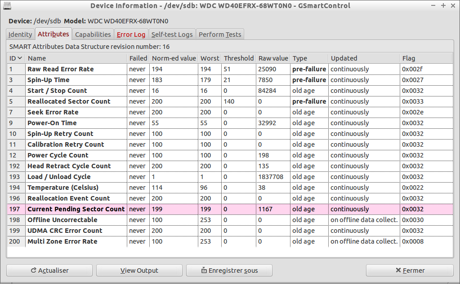Select the Reallocated Sector Count row
This screenshot has width=460, height=284.
[230, 101]
